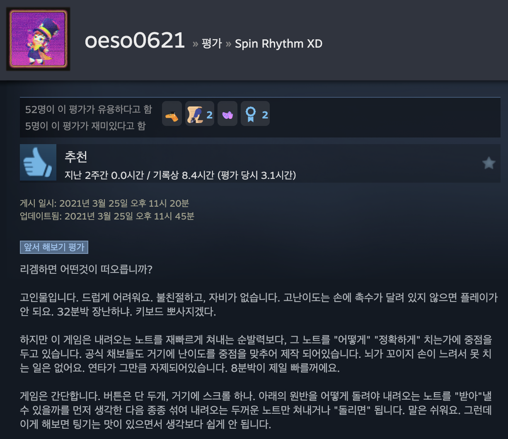This screenshot has height=439, width=508.
Task: Click the count 2 beside the ribbon award
Action: click(265, 115)
